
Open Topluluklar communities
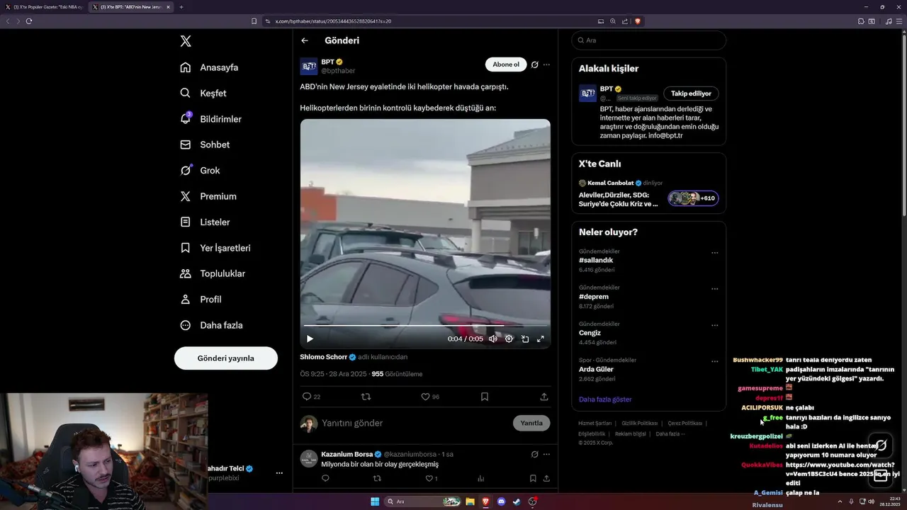(x=213, y=273)
